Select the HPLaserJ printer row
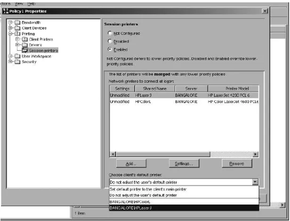The image size is (290, 221). click(x=184, y=95)
